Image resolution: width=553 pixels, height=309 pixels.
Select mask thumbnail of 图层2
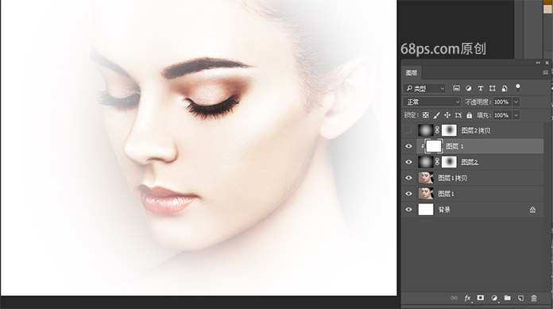pos(449,162)
